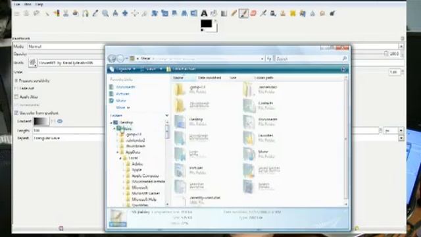Viewport: 421px width, 237px height.
Task: Collapse the AppData tree node
Action: 118,152
